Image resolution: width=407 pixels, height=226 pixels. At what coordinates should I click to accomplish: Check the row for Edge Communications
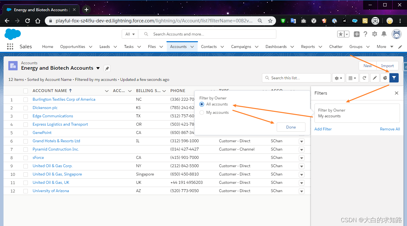[26, 116]
